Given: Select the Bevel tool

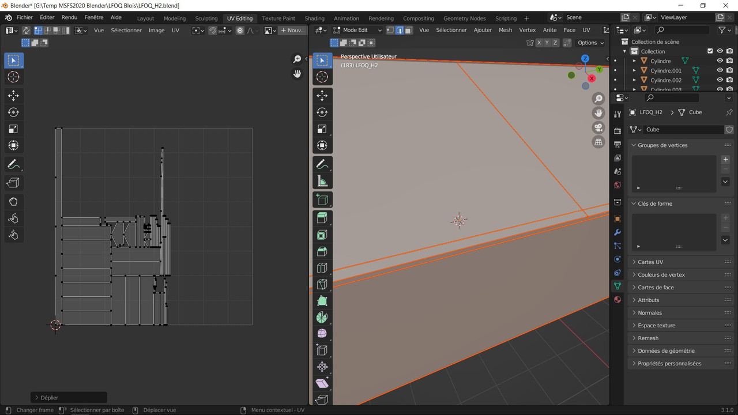Looking at the screenshot, I should pos(322,251).
